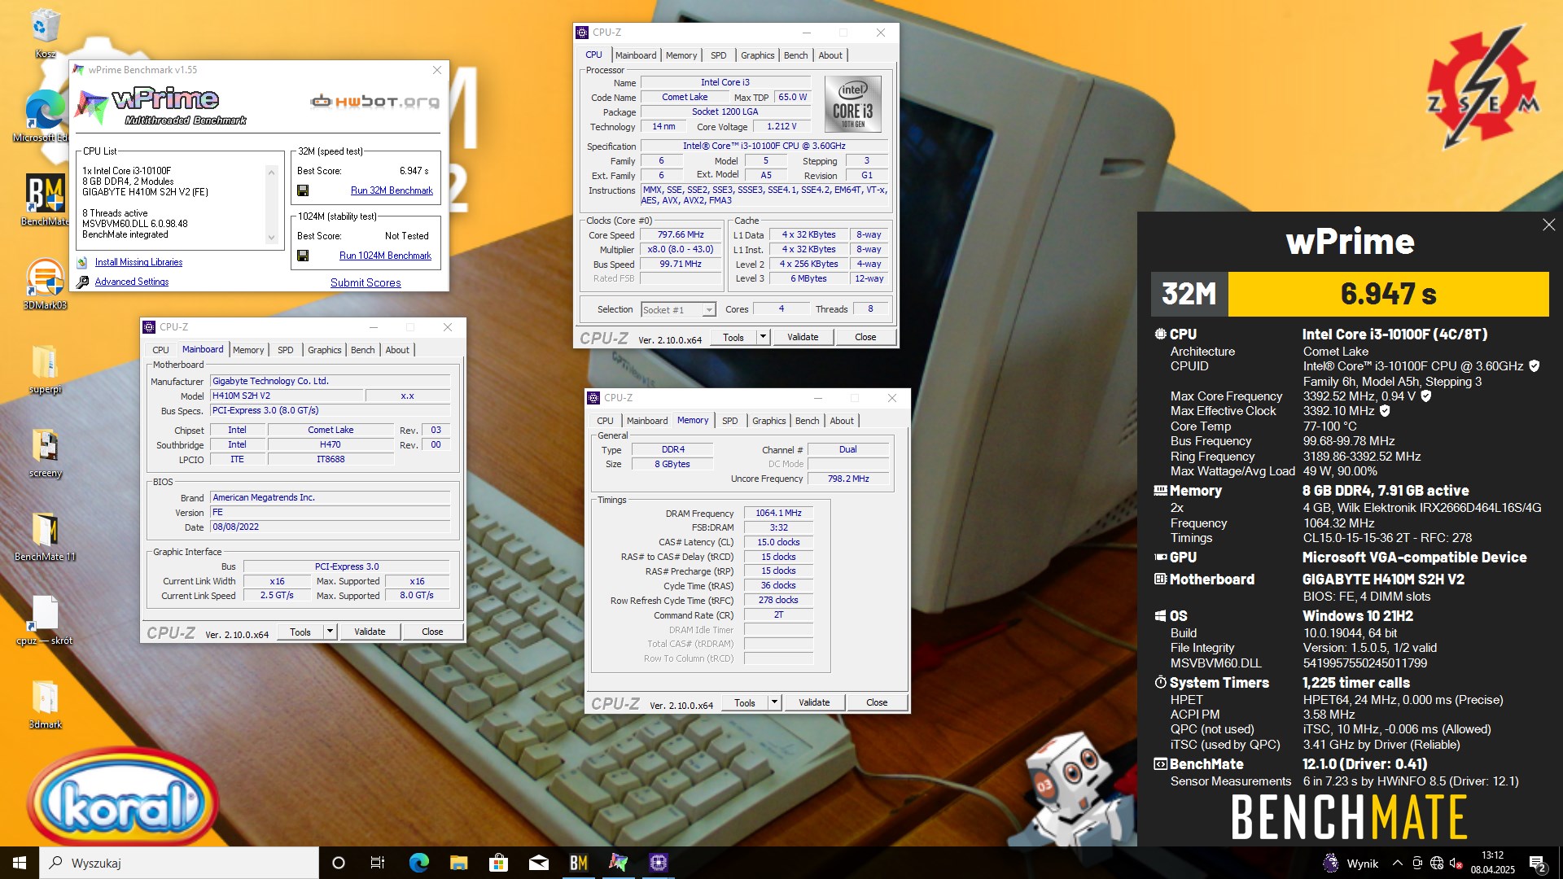Switch to BenchMate on the taskbar
The width and height of the screenshot is (1563, 879).
click(x=579, y=863)
